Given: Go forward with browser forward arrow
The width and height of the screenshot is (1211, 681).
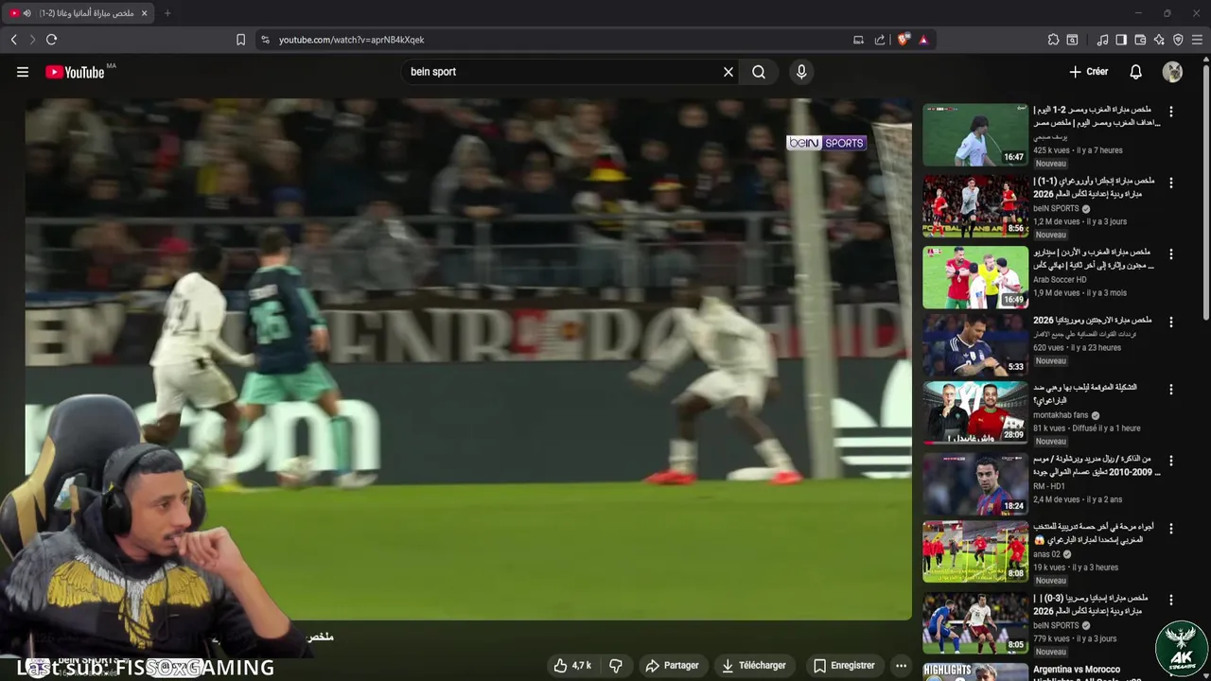Looking at the screenshot, I should pyautogui.click(x=32, y=40).
